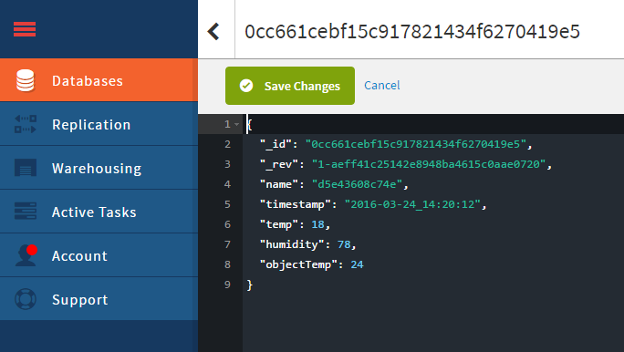Click the Active Tasks server icon
The width and height of the screenshot is (624, 352).
[25, 212]
